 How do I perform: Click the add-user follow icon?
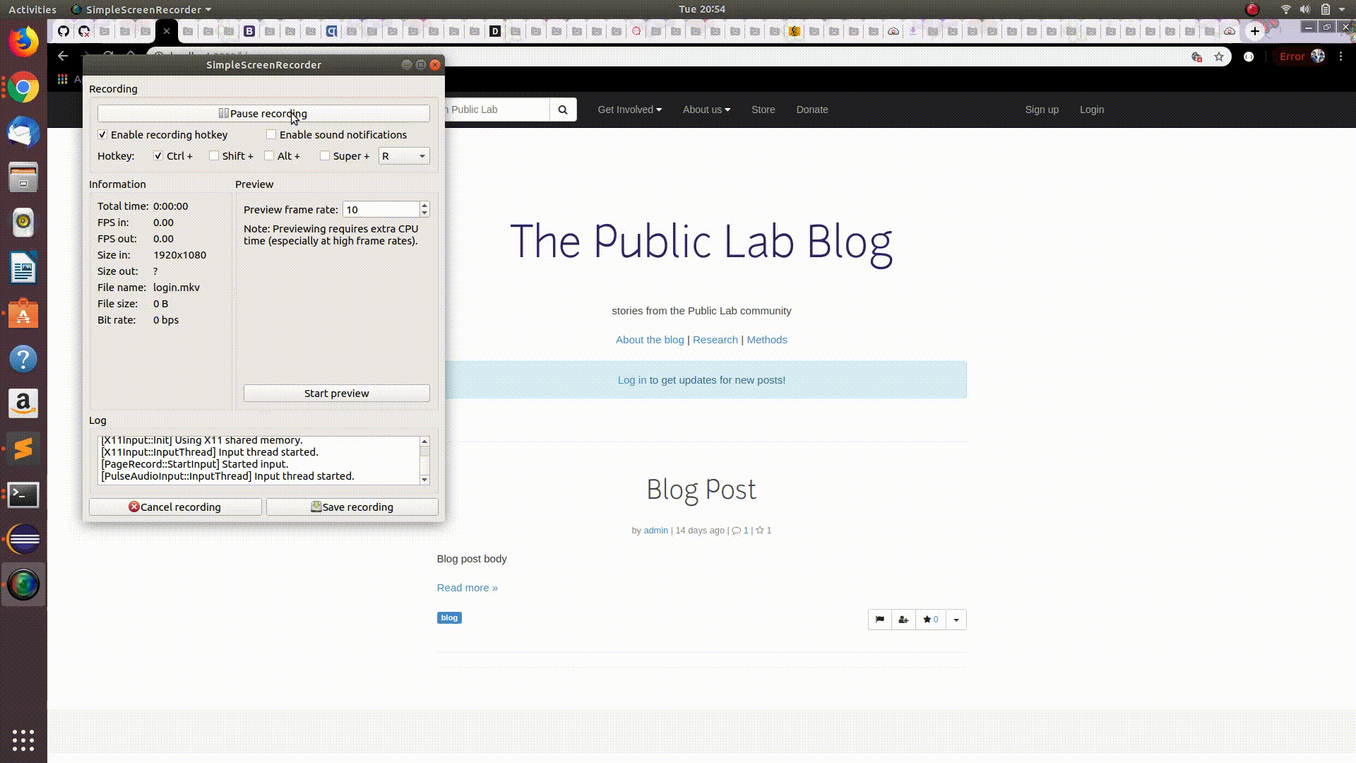(903, 620)
